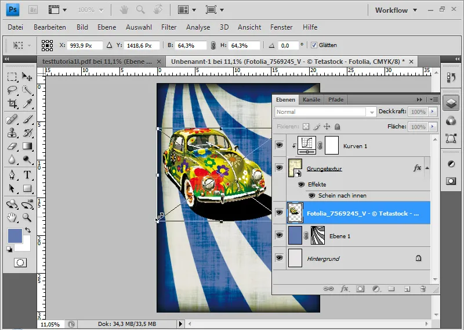The height and width of the screenshot is (330, 464).
Task: Select the Magic Wand tool
Action: [x=27, y=90]
